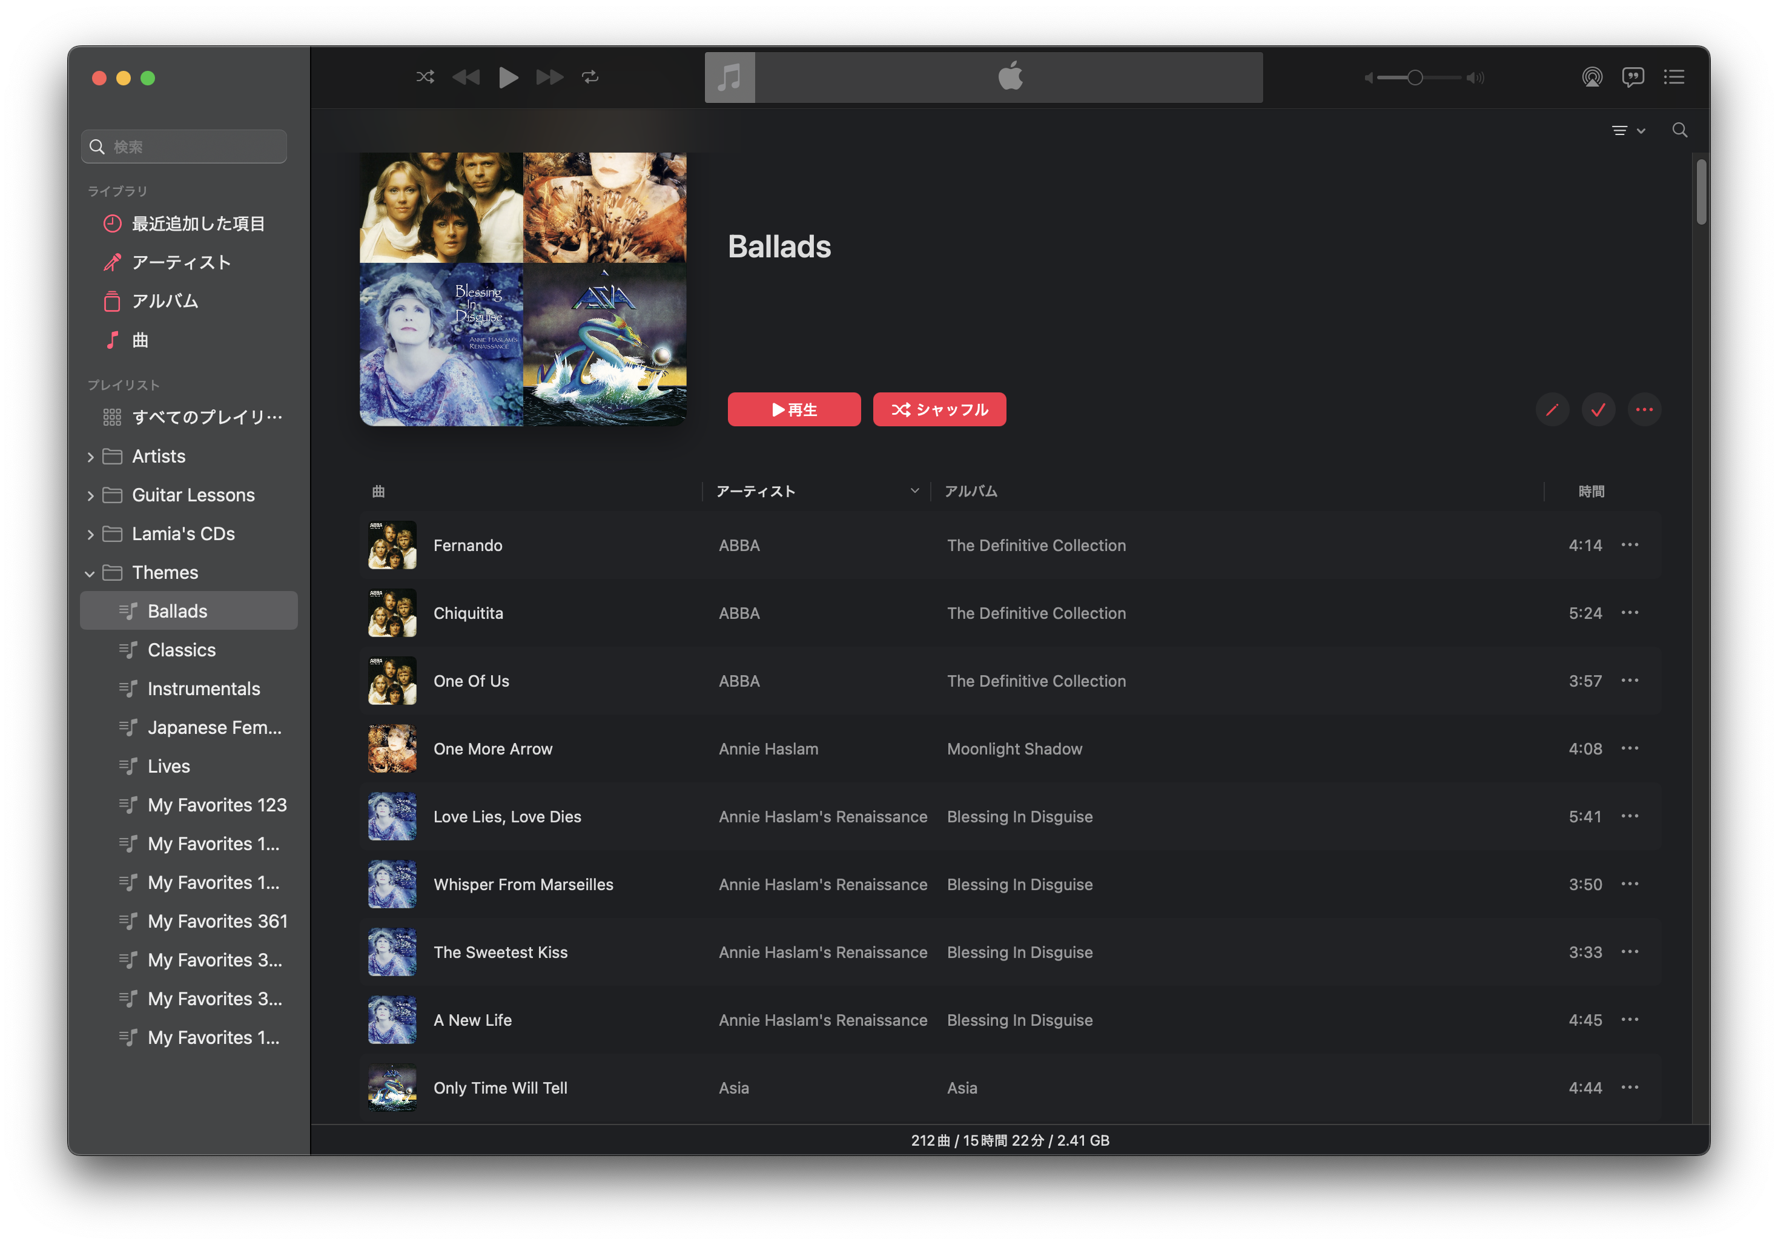
Task: Toggle shuffle mode in playback controls
Action: [x=425, y=77]
